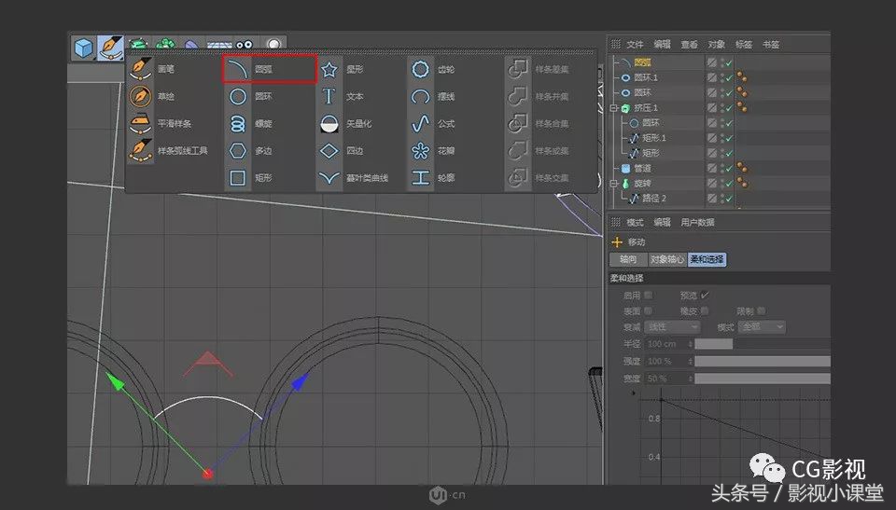Viewport: 896px width, 510px height.
Task: Create a 摆线 cycloid spline
Action: [432, 97]
